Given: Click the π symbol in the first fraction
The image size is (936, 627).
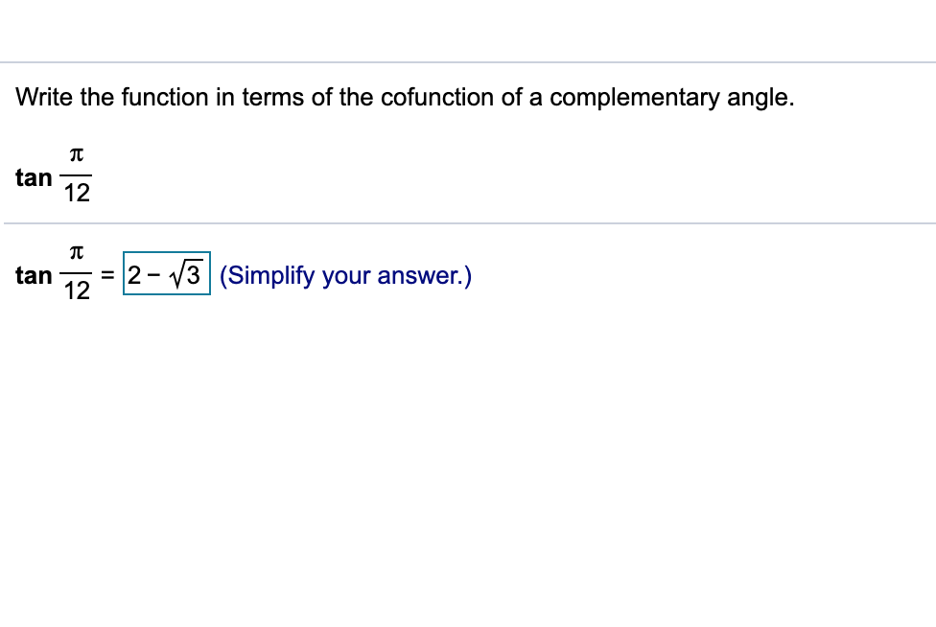Looking at the screenshot, I should 75,156.
